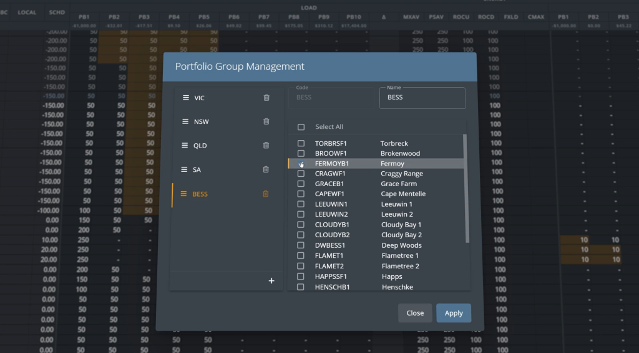Select the LEEUWIN1 Leeuwin 1 row

[x=374, y=204]
